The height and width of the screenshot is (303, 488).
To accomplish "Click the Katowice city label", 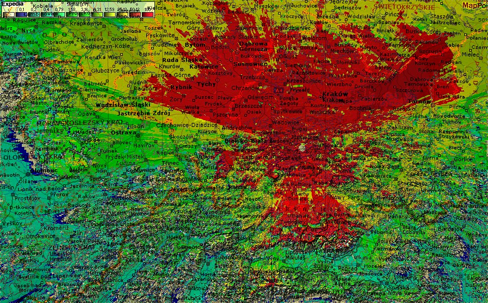I will click(203, 66).
